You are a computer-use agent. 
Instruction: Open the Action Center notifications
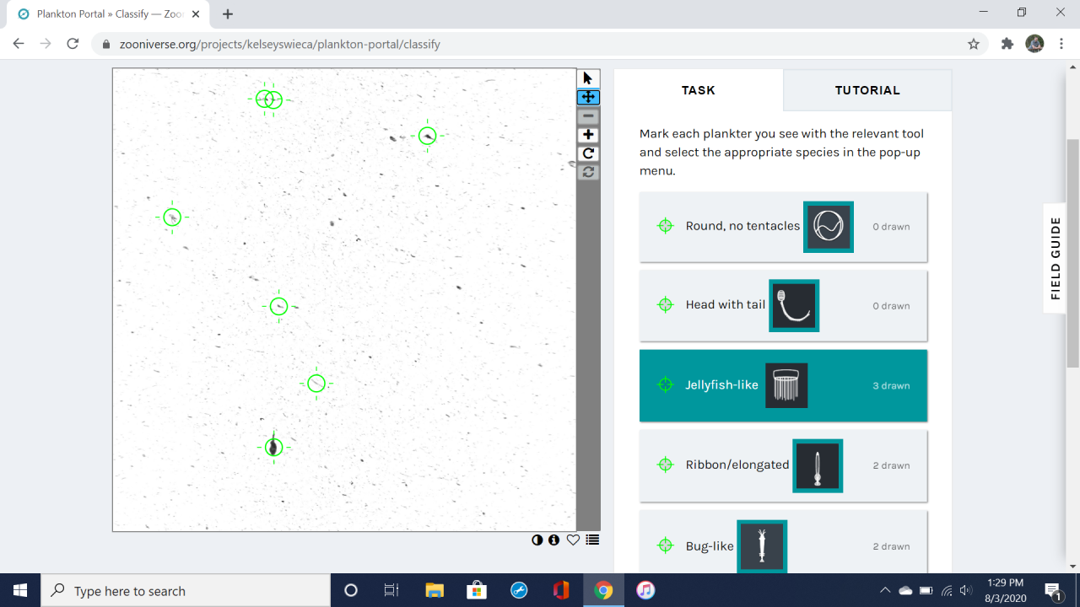point(1053,590)
